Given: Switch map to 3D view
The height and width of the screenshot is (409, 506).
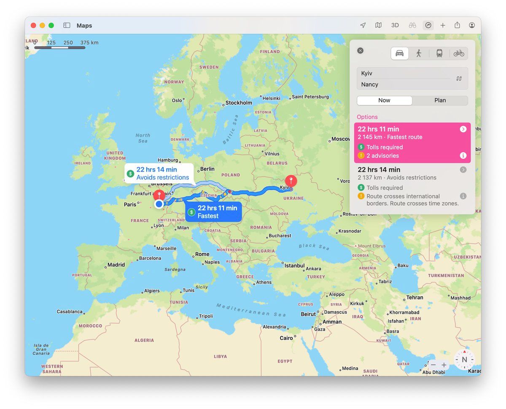Looking at the screenshot, I should click(395, 25).
